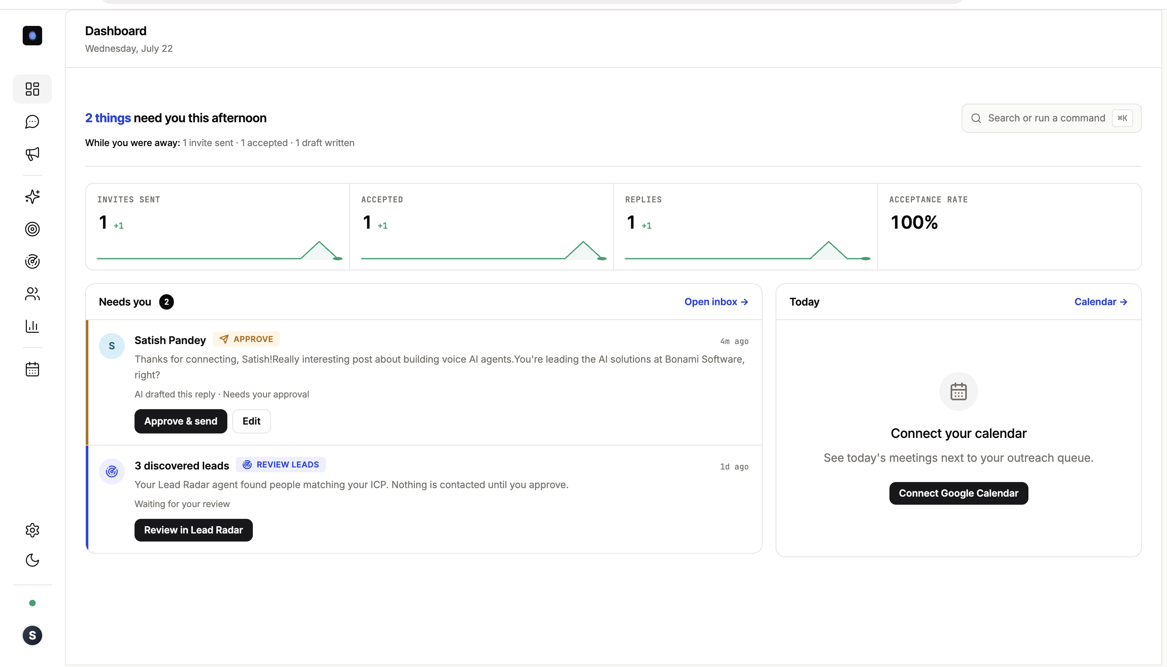Viewport: 1167px width, 667px height.
Task: Click Approve & send button
Action: (x=181, y=421)
